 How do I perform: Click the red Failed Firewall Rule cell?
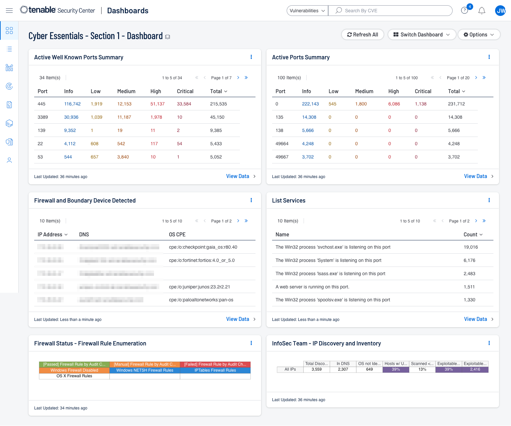tap(215, 364)
